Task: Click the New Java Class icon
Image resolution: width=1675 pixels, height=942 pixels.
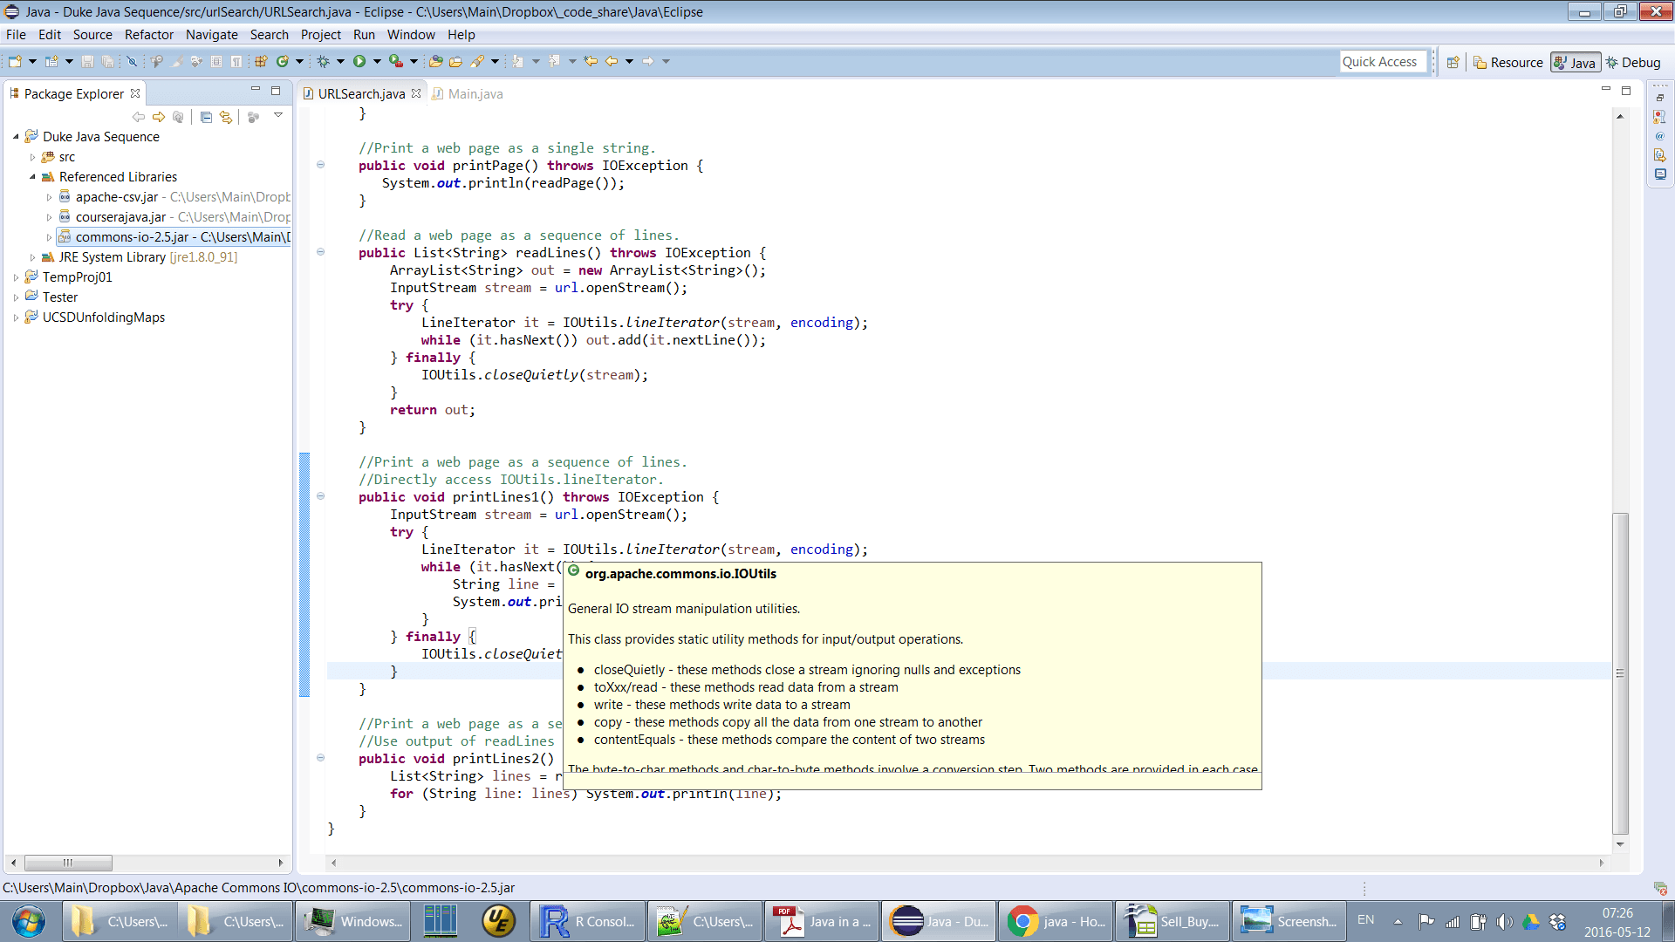Action: 282,61
